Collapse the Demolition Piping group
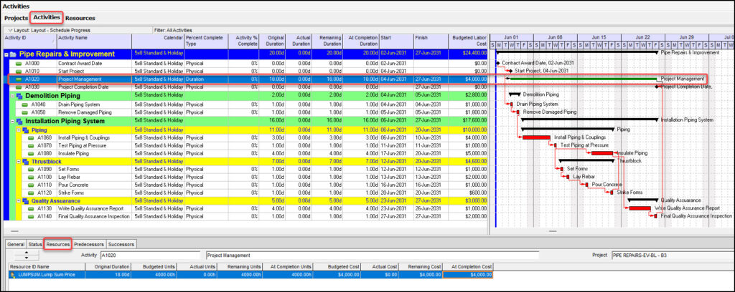This screenshot has height=292, width=735. click(x=13, y=96)
